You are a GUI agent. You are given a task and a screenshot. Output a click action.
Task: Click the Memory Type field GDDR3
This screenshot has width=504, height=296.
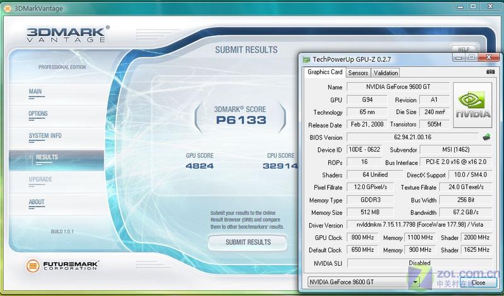[370, 200]
